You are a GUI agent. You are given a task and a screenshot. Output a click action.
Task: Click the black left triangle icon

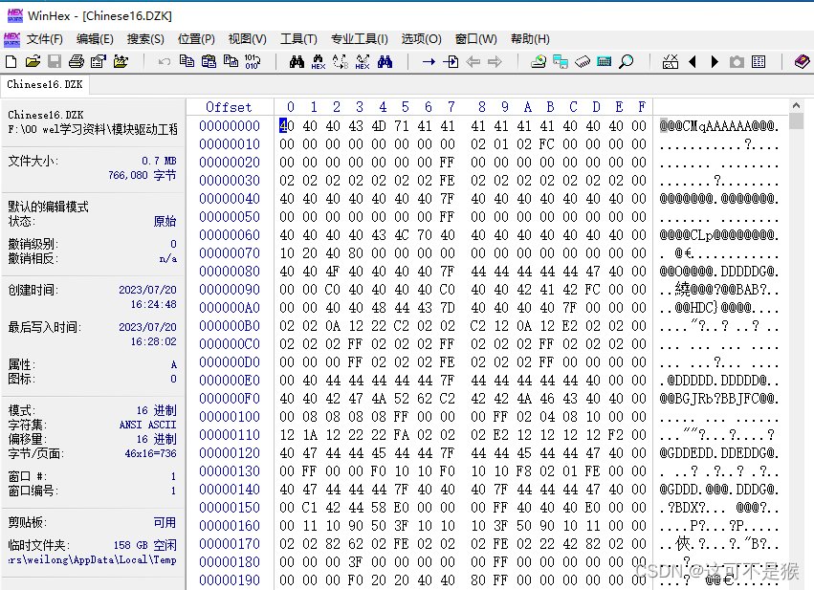[692, 62]
